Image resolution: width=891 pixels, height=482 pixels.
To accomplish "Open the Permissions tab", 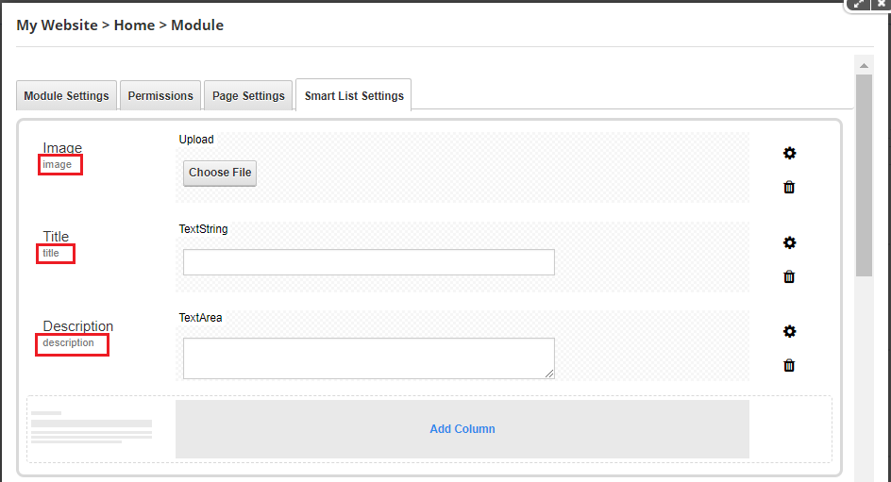I will coord(160,95).
